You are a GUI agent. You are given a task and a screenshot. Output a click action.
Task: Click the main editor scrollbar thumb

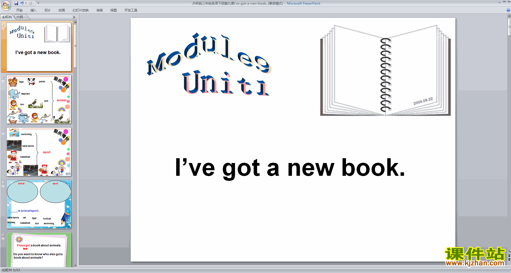509,27
